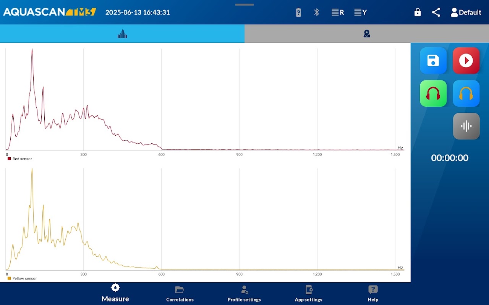
Task: Open App settings
Action: (x=309, y=294)
